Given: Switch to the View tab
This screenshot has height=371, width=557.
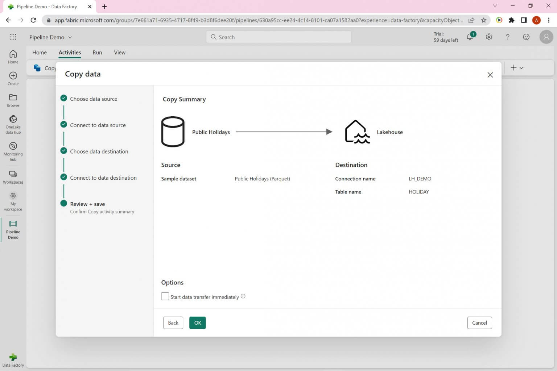Looking at the screenshot, I should click(120, 53).
